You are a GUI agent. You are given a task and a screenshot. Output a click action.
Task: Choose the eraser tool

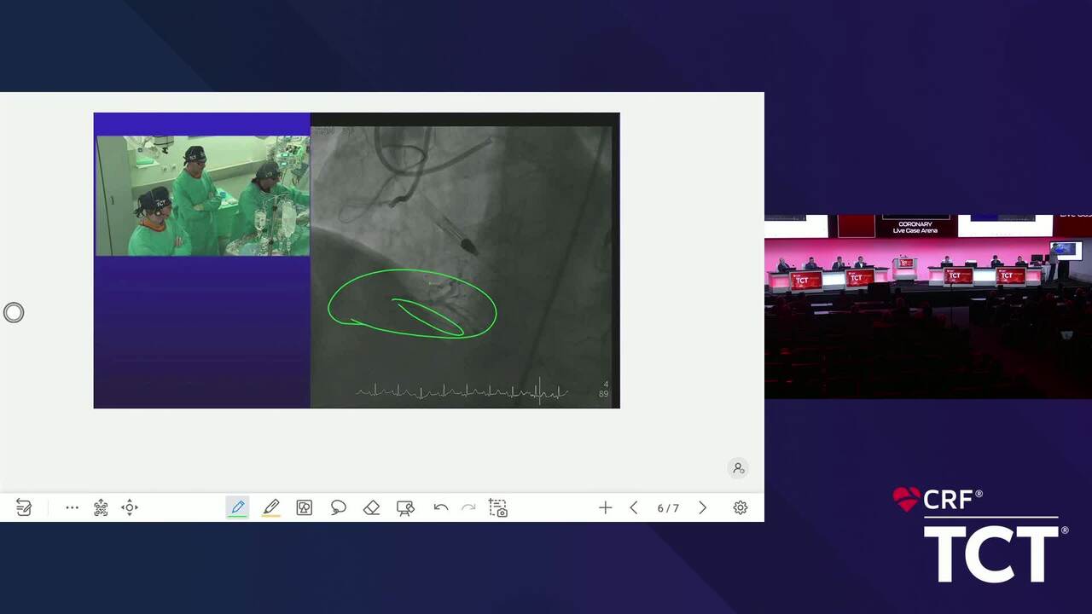371,507
